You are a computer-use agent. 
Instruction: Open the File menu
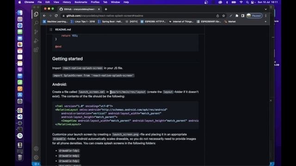(40, 2)
